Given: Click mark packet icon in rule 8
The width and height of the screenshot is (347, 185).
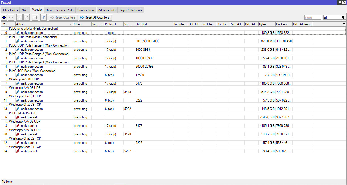Looking at the screenshot, I should click(18, 126).
